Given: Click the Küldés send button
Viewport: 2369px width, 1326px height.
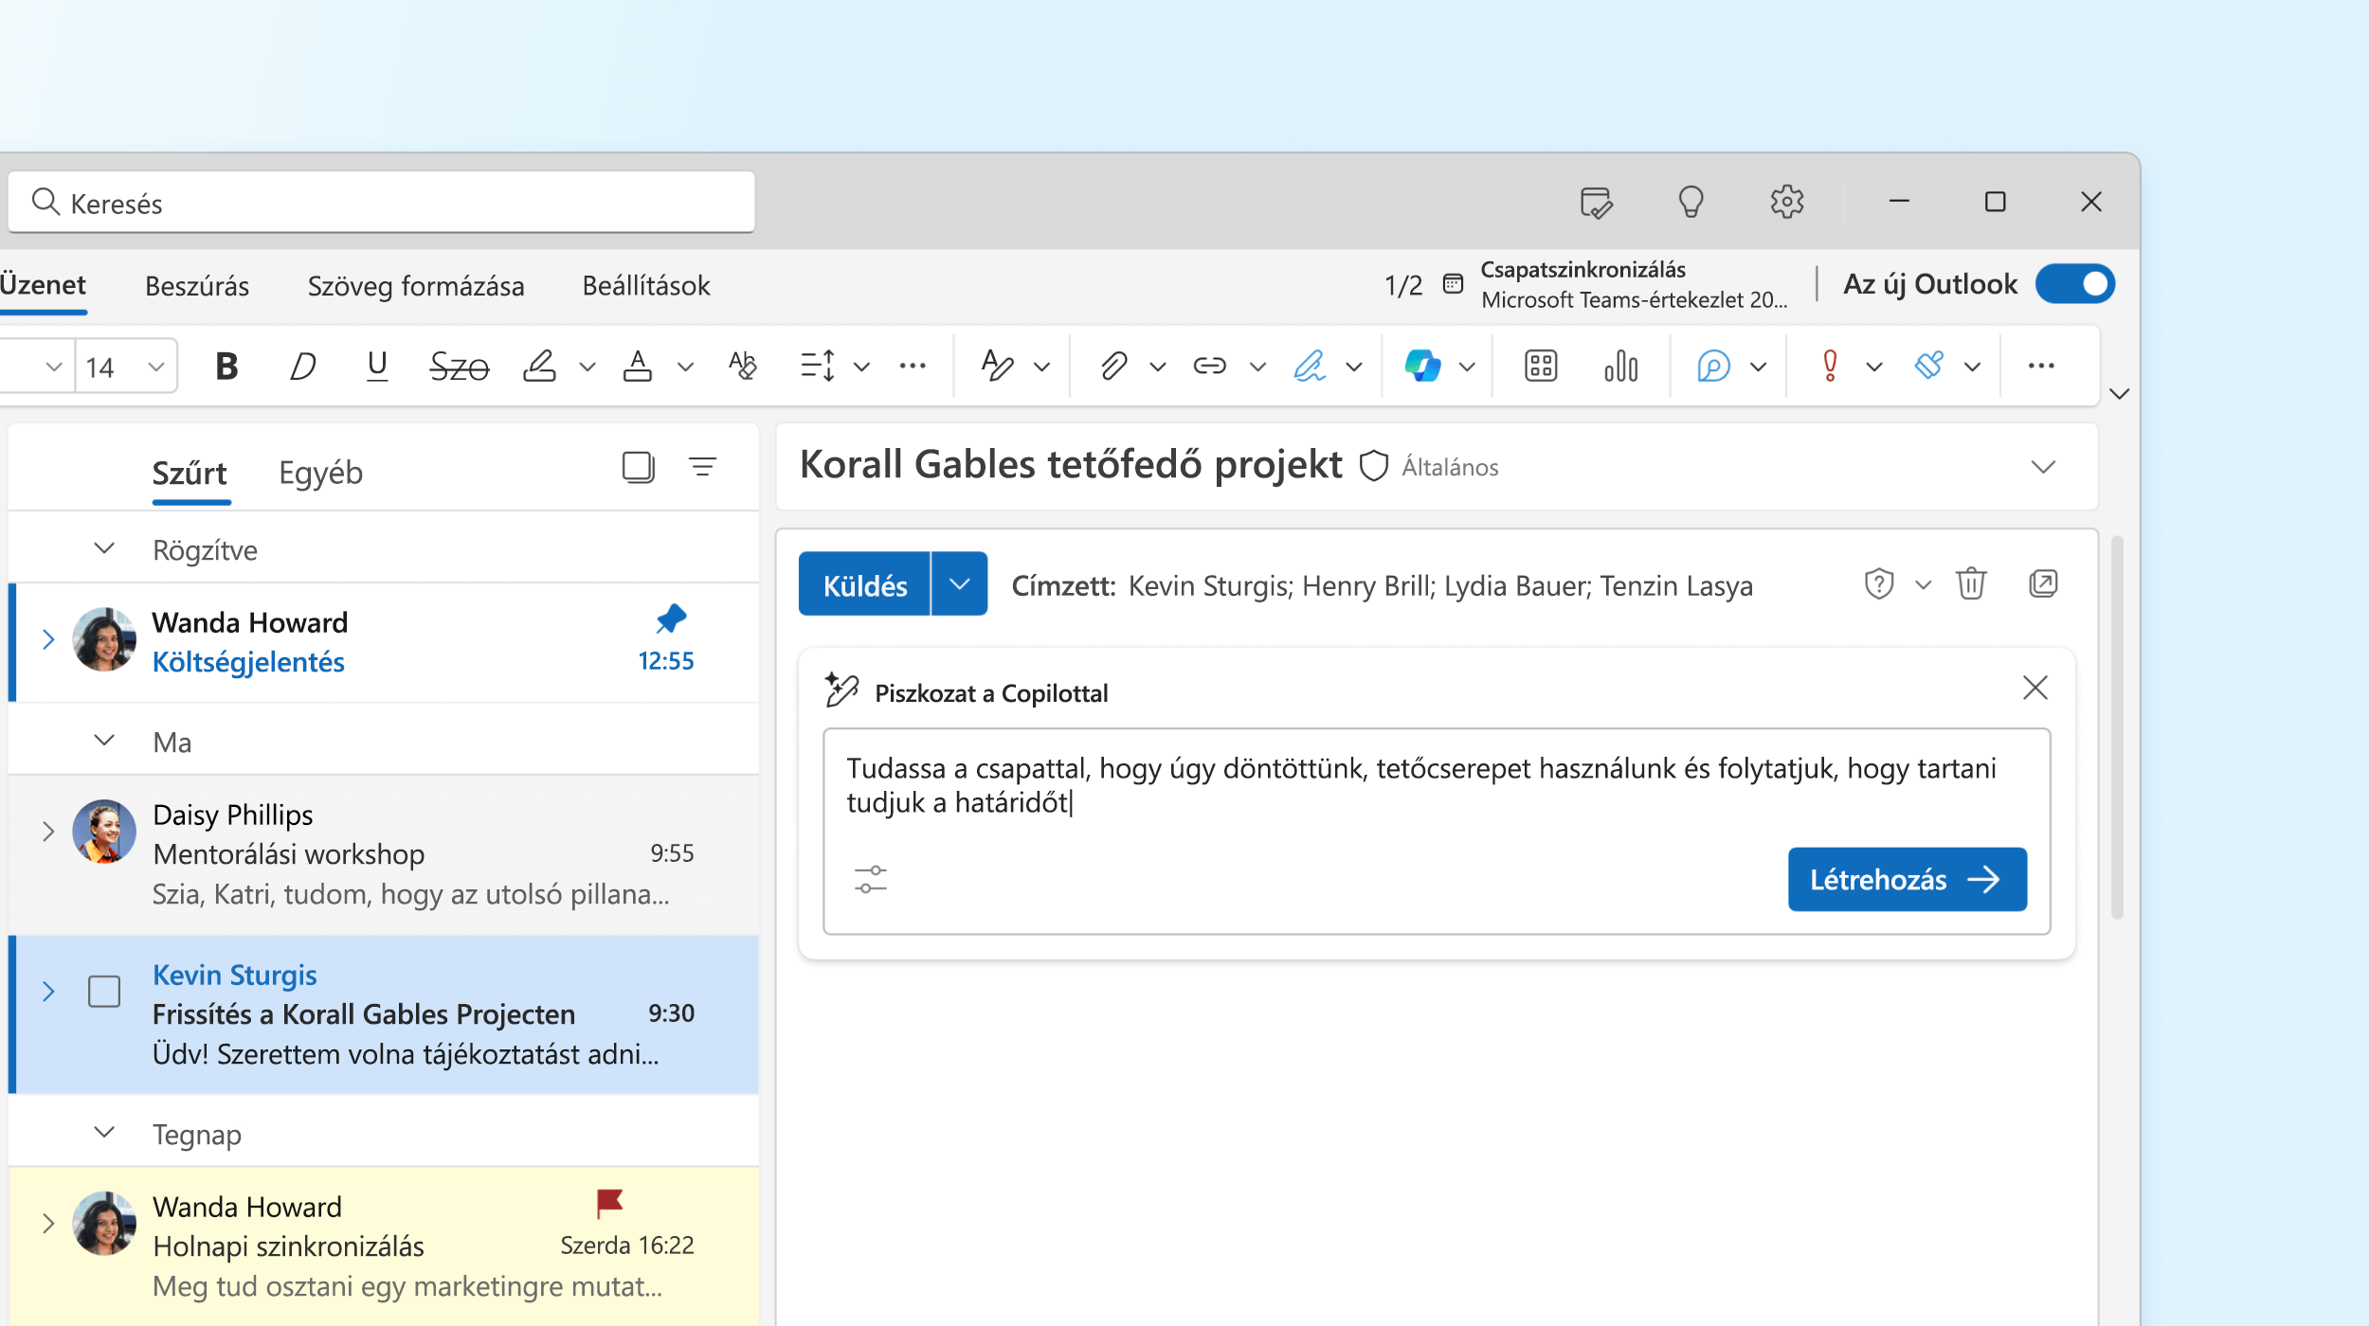Looking at the screenshot, I should click(x=864, y=584).
